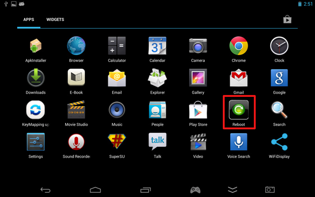The image size is (315, 197).
Task: Open the Music app
Action: [117, 110]
